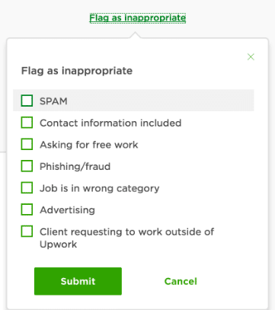Tick the SPAM checkbox
This screenshot has width=275, height=310.
pos(27,101)
